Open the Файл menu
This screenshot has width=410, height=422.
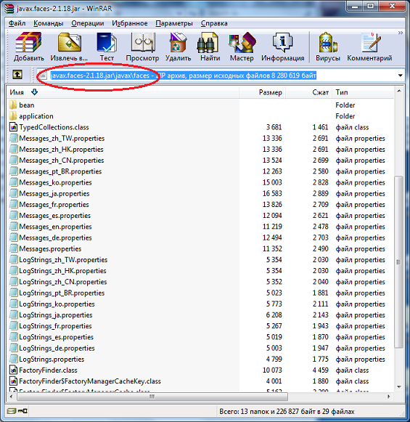point(17,23)
